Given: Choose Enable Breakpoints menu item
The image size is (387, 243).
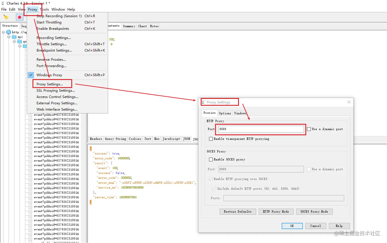Looking at the screenshot, I should click(68, 29).
